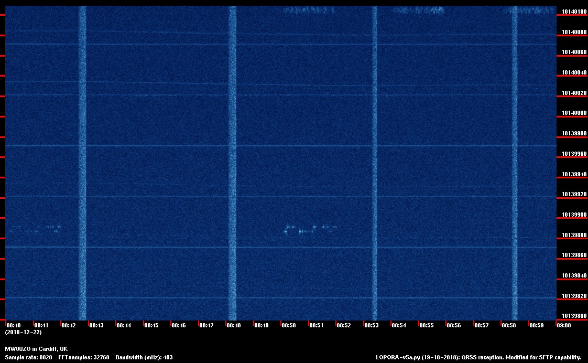Click the 10139960 frequency label
This screenshot has height=363, width=588.
click(x=574, y=154)
